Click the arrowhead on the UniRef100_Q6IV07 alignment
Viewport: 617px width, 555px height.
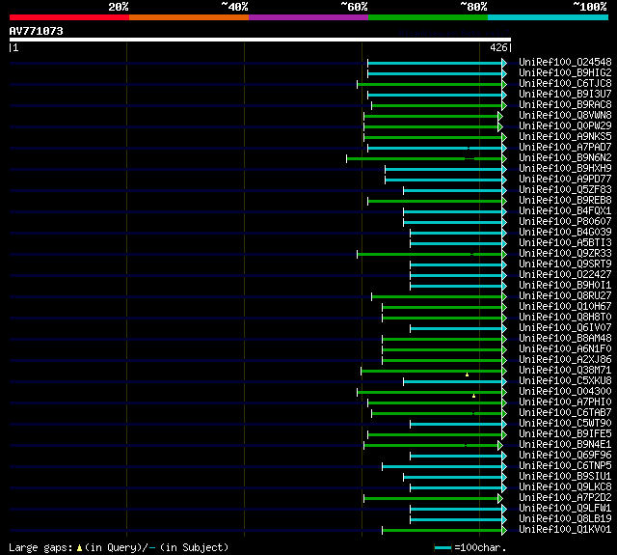[x=504, y=328]
